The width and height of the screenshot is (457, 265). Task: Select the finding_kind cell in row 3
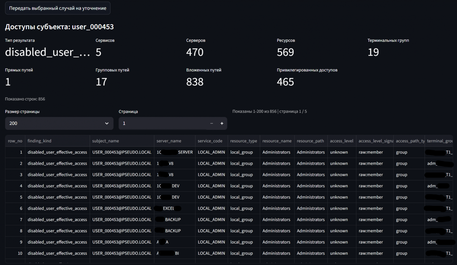pos(57,175)
